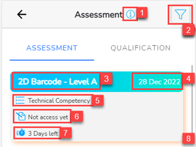The width and height of the screenshot is (196, 147).
Task: Open the Assessment info icon
Action: 130,14
